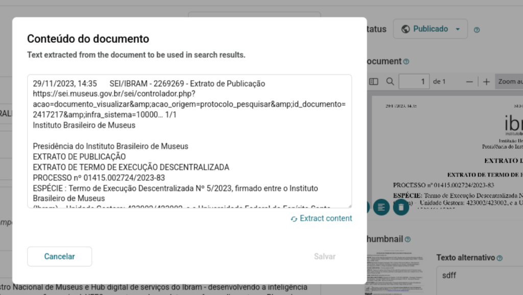Click the document thumbnail image
The height and width of the screenshot is (295, 523).
click(395, 274)
